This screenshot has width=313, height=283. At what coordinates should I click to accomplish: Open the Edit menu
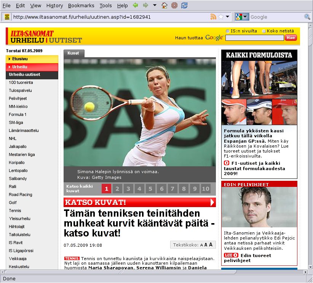20,6
